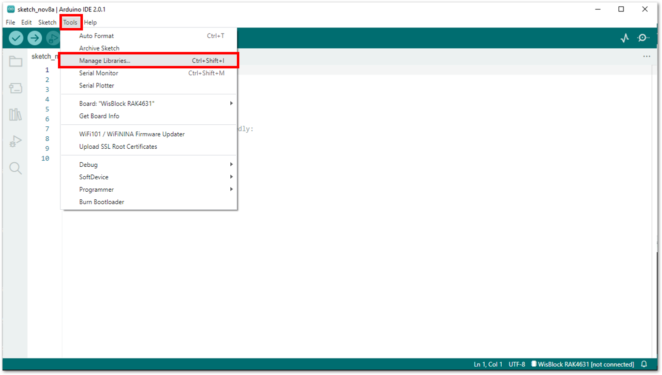Click WisBlock RAK4631 [not connected] status
This screenshot has height=375, width=662.
tap(583, 364)
